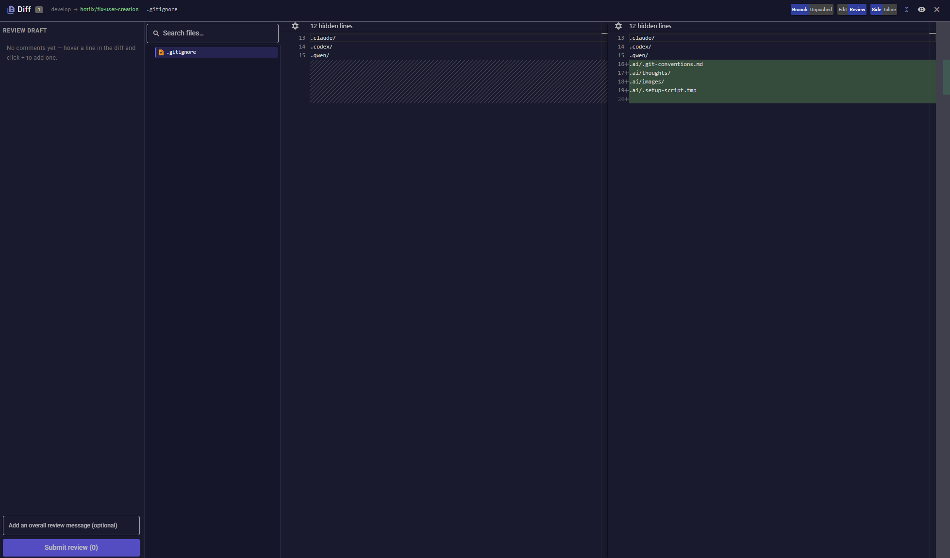Screen dimensions: 950x558
Task: Focus the overall review message field
Action: coord(71,525)
